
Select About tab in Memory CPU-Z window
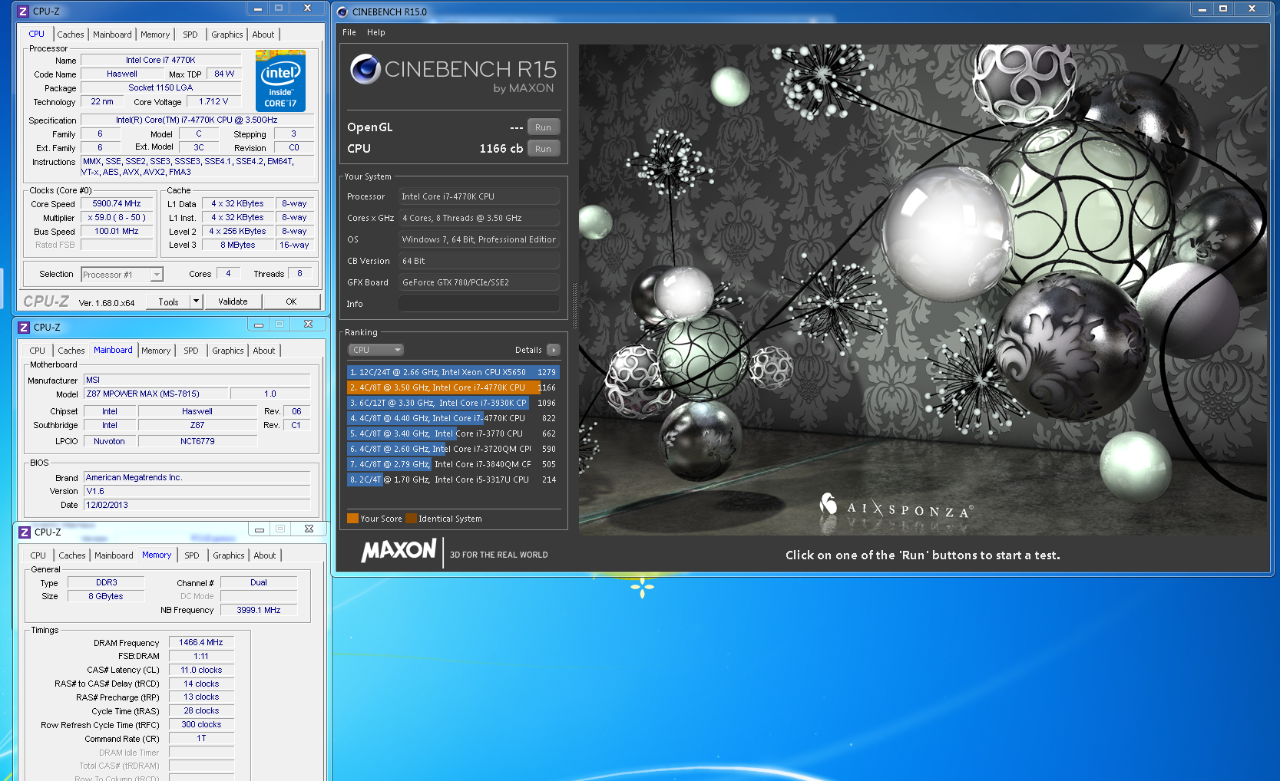point(265,555)
